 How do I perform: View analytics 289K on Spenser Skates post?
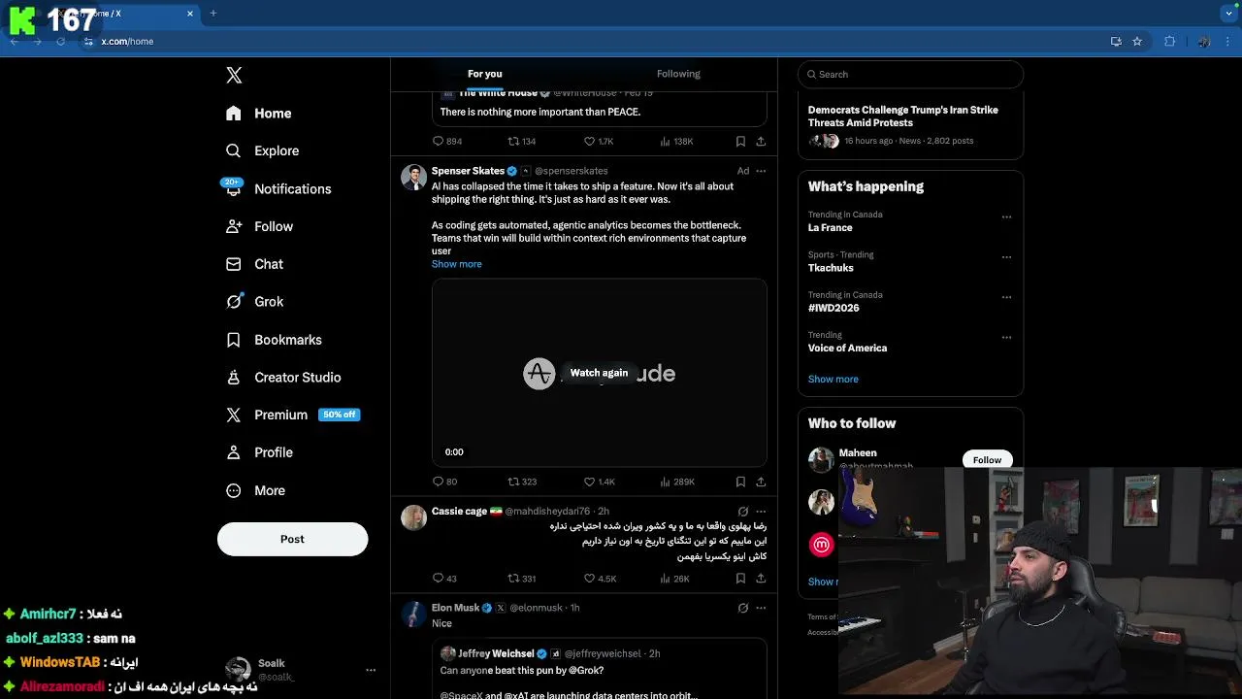click(677, 482)
